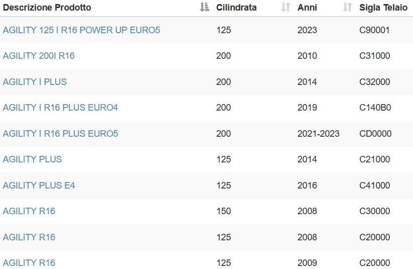Open AGILITY I R16 PLUS EURO4 link
Image resolution: width=413 pixels, height=269 pixels.
tap(60, 108)
